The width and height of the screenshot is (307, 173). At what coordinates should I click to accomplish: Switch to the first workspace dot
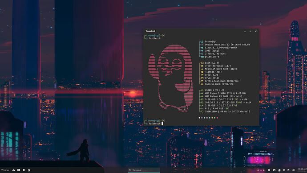point(258,170)
